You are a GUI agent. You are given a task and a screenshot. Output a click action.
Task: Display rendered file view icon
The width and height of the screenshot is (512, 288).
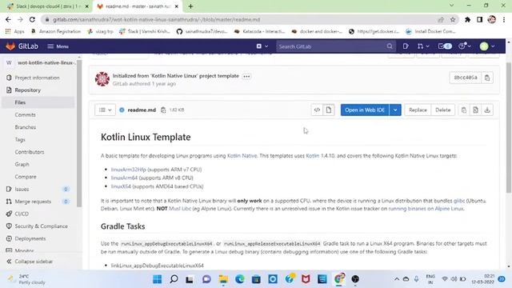329,110
